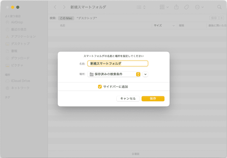The height and width of the screenshot is (158, 227).
Task: Click the tag icon in toolbar
Action: tap(186, 7)
